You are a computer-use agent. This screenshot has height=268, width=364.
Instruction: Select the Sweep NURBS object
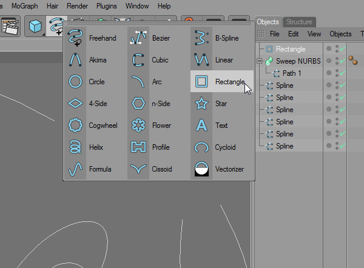click(x=298, y=61)
